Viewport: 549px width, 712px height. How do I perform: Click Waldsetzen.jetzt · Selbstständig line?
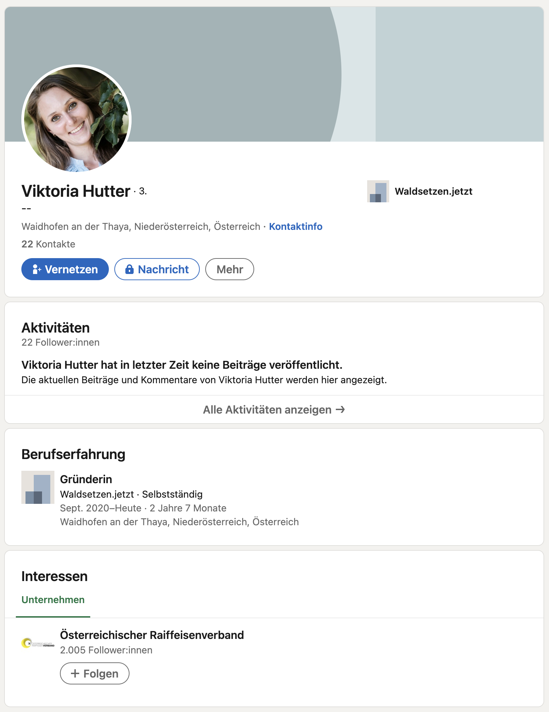[131, 494]
